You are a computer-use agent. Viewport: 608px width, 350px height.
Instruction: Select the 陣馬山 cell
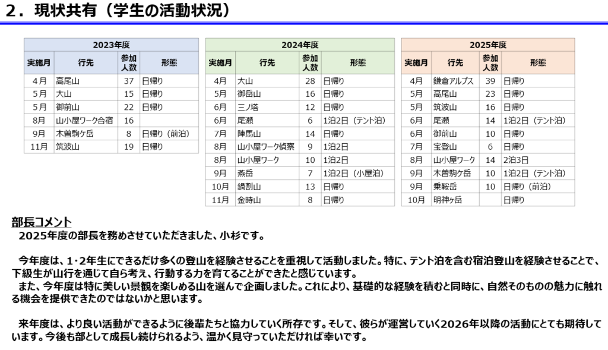249,134
